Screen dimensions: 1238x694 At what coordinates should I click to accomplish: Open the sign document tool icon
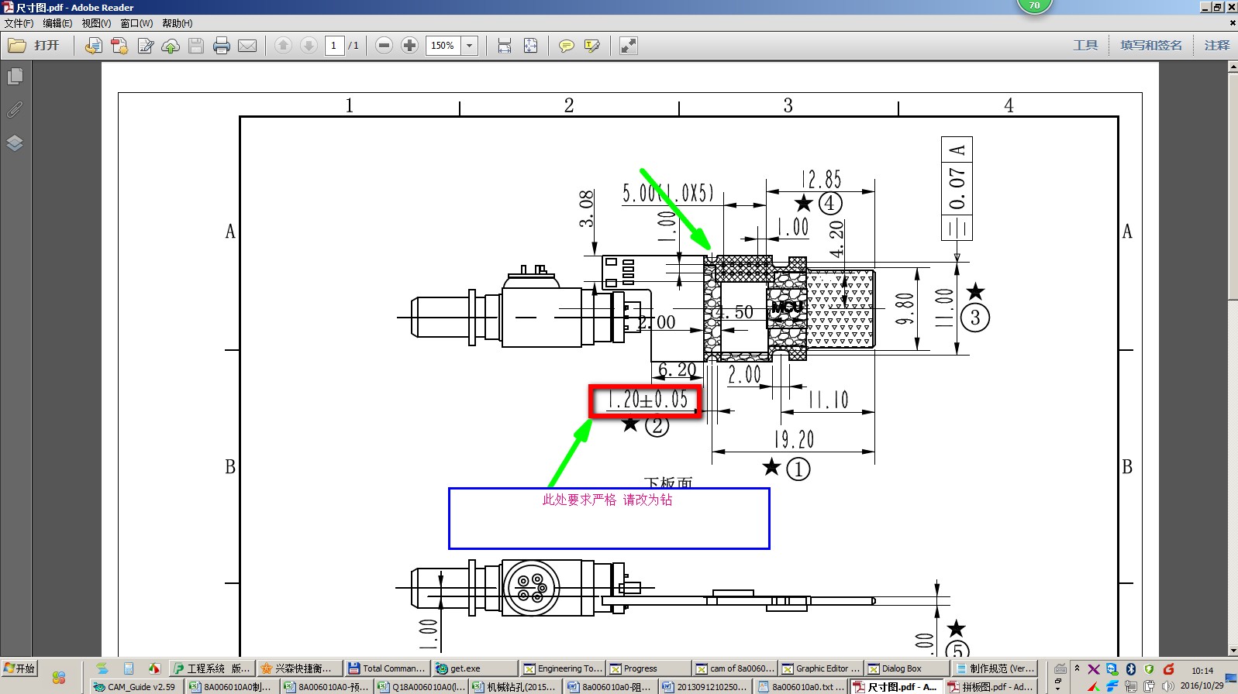tap(145, 46)
